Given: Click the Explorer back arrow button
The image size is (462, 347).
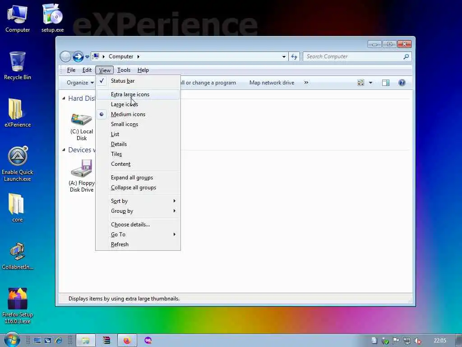Looking at the screenshot, I should 65,56.
